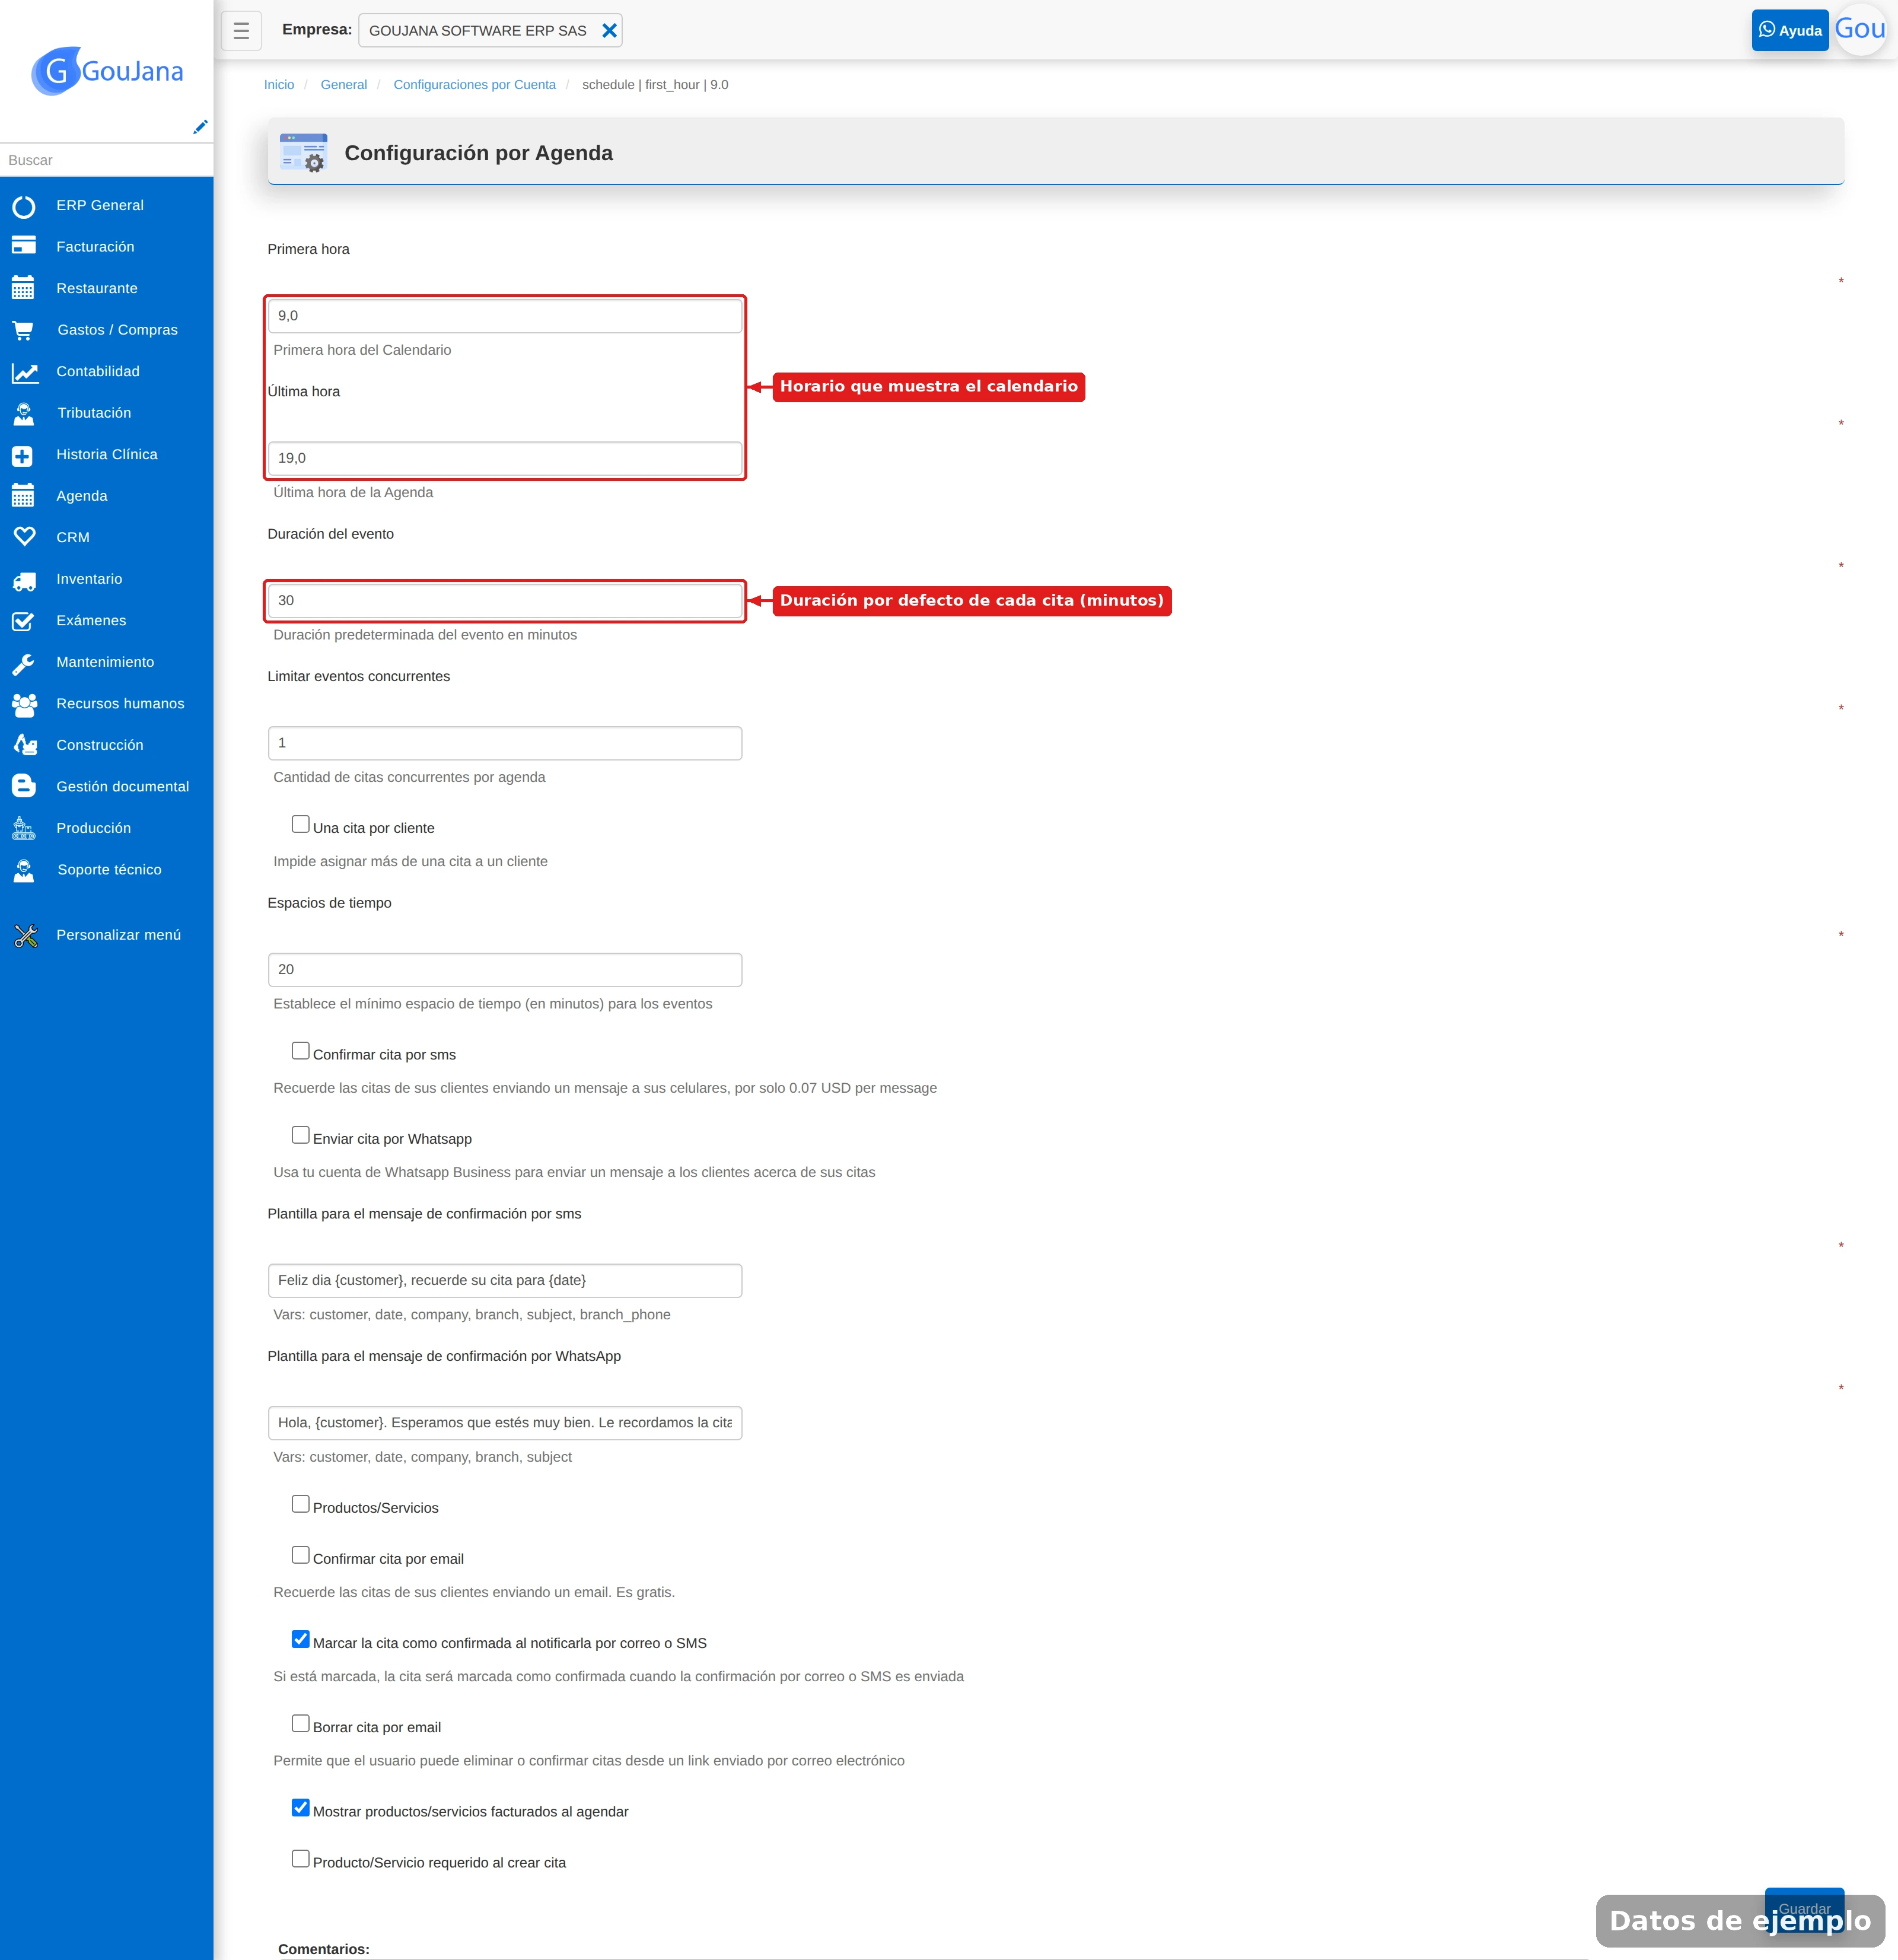Click the Duración del evento field
The height and width of the screenshot is (1960, 1898).
click(505, 601)
